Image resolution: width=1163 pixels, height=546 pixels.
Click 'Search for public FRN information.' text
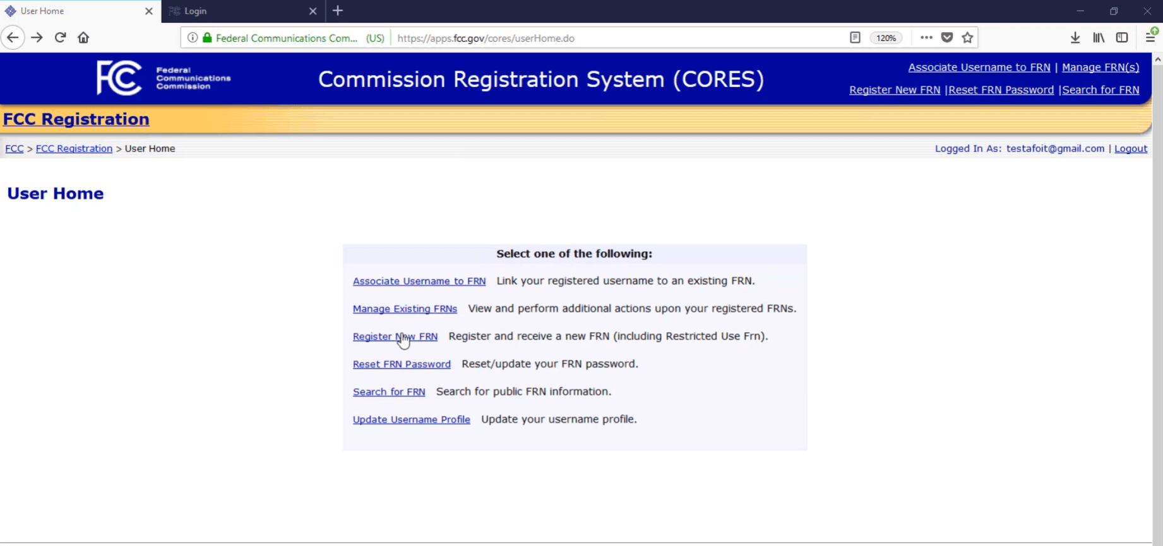point(524,392)
